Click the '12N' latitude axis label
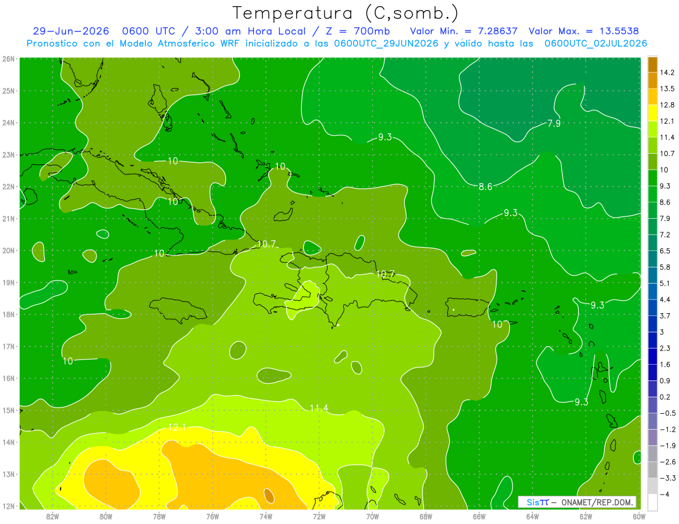The image size is (679, 524). (8, 506)
